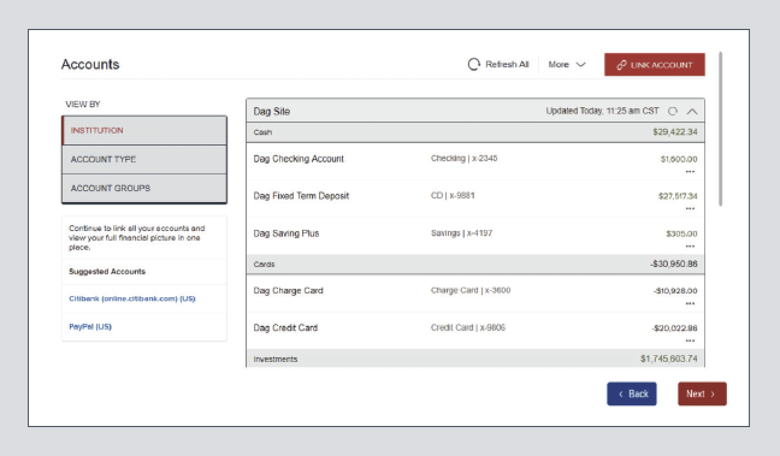Click the Updated Today timestamp text

click(x=602, y=111)
